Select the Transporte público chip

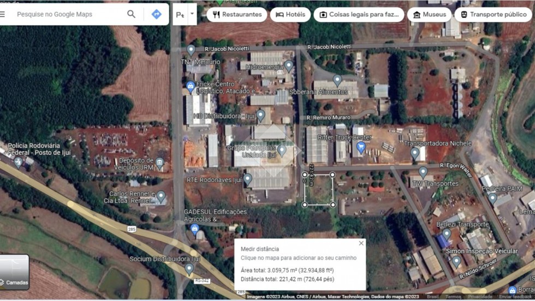(x=494, y=15)
